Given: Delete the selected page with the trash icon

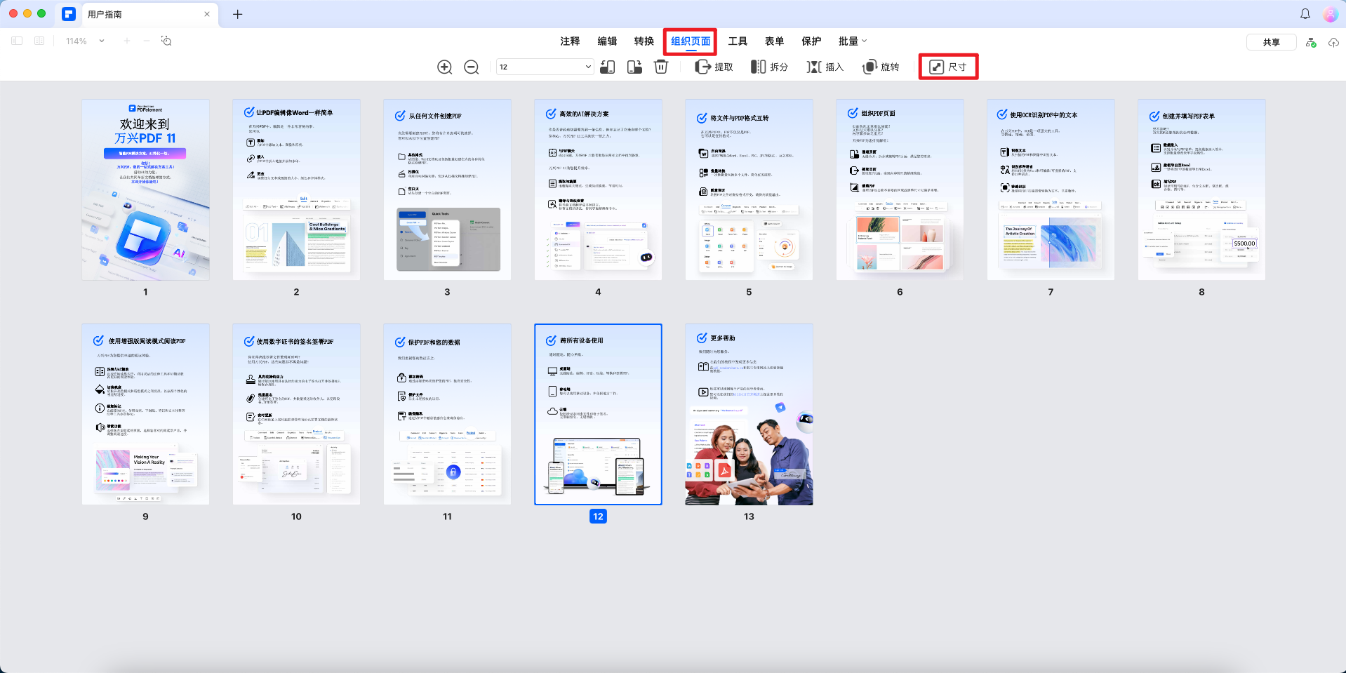Looking at the screenshot, I should (x=660, y=67).
